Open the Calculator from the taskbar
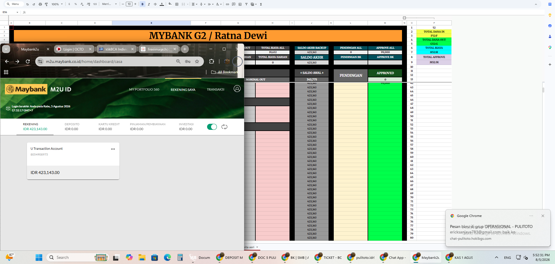The width and height of the screenshot is (555, 264). [180, 258]
